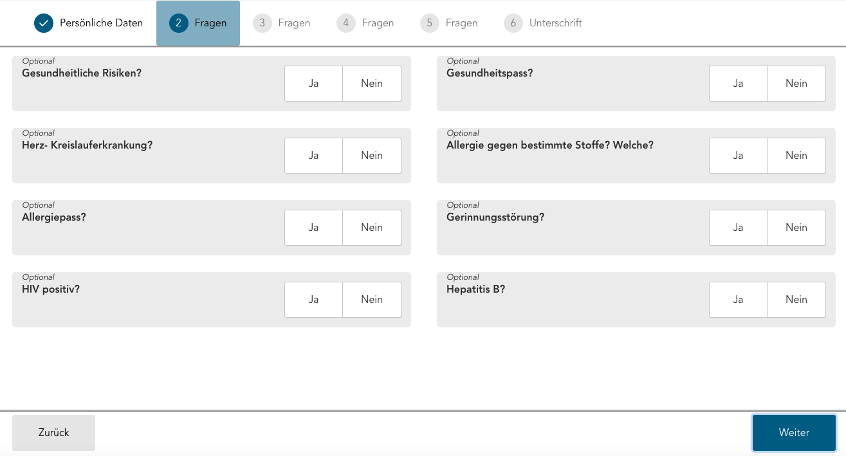Choose Nein for Gesundheitspass
The height and width of the screenshot is (456, 846).
coord(796,84)
